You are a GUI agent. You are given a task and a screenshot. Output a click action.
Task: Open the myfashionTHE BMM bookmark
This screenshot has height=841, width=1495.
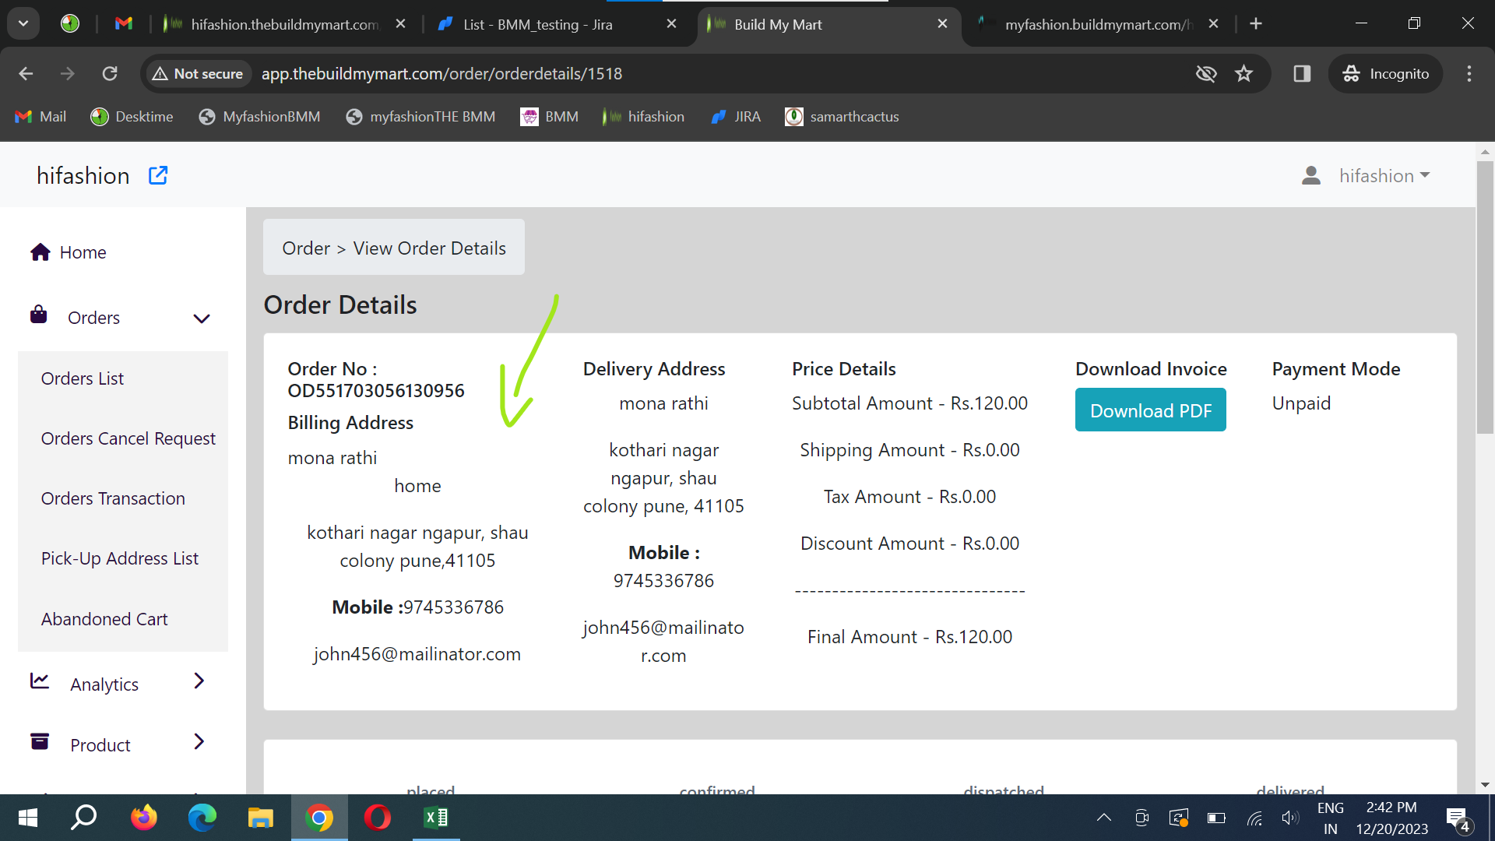point(420,117)
